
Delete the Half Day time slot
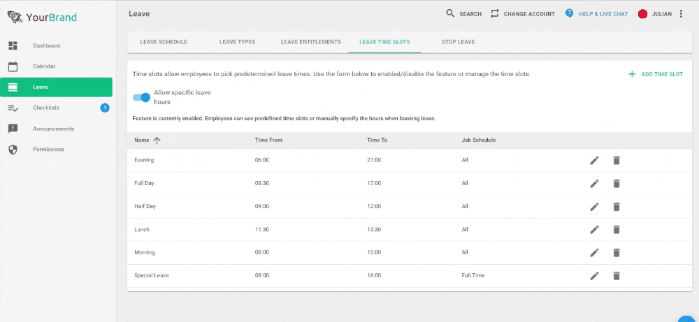pyautogui.click(x=617, y=207)
